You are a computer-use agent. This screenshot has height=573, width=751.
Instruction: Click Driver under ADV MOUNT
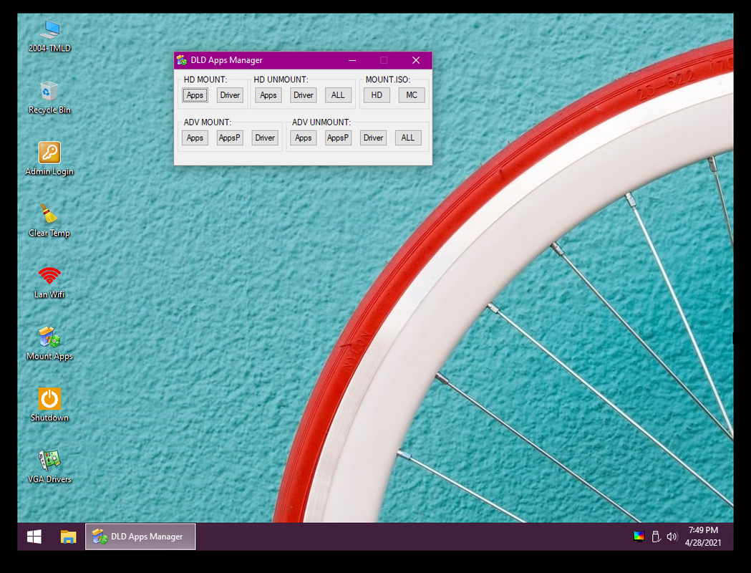coord(265,138)
